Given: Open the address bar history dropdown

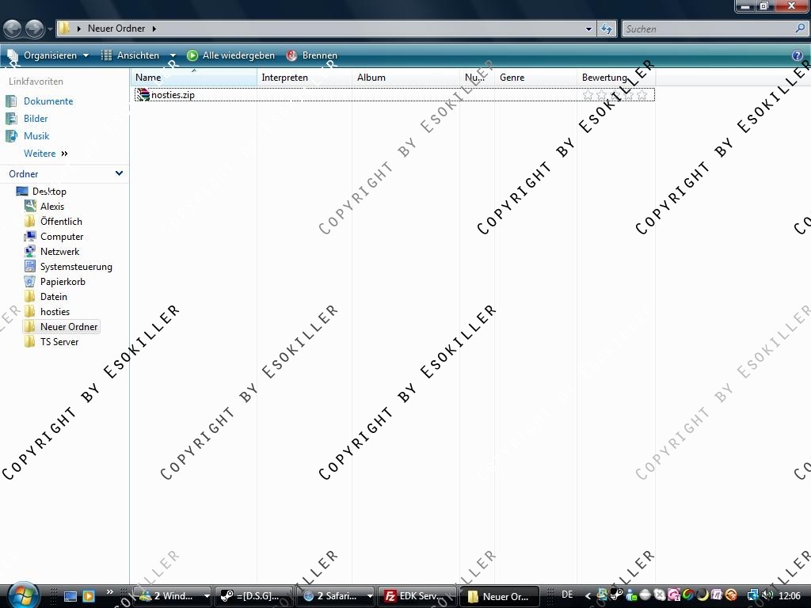Looking at the screenshot, I should coord(588,29).
